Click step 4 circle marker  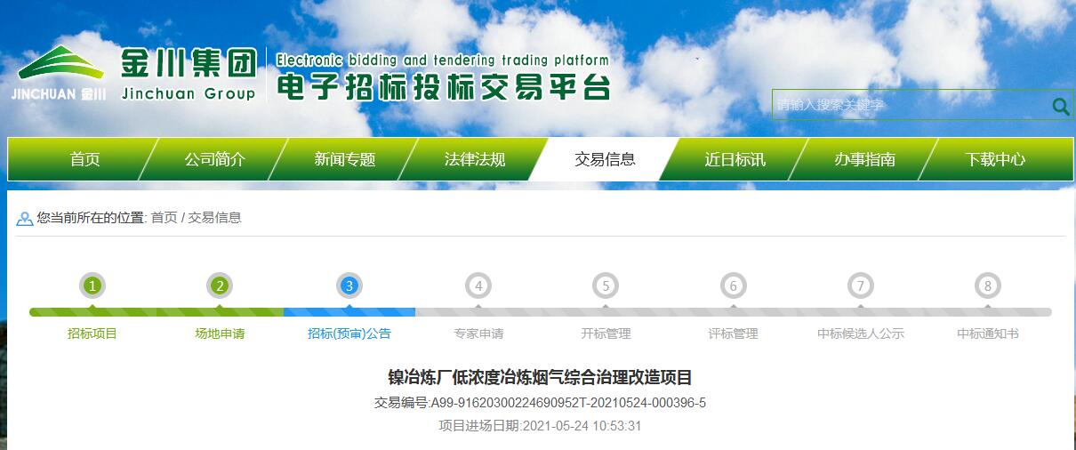478,286
